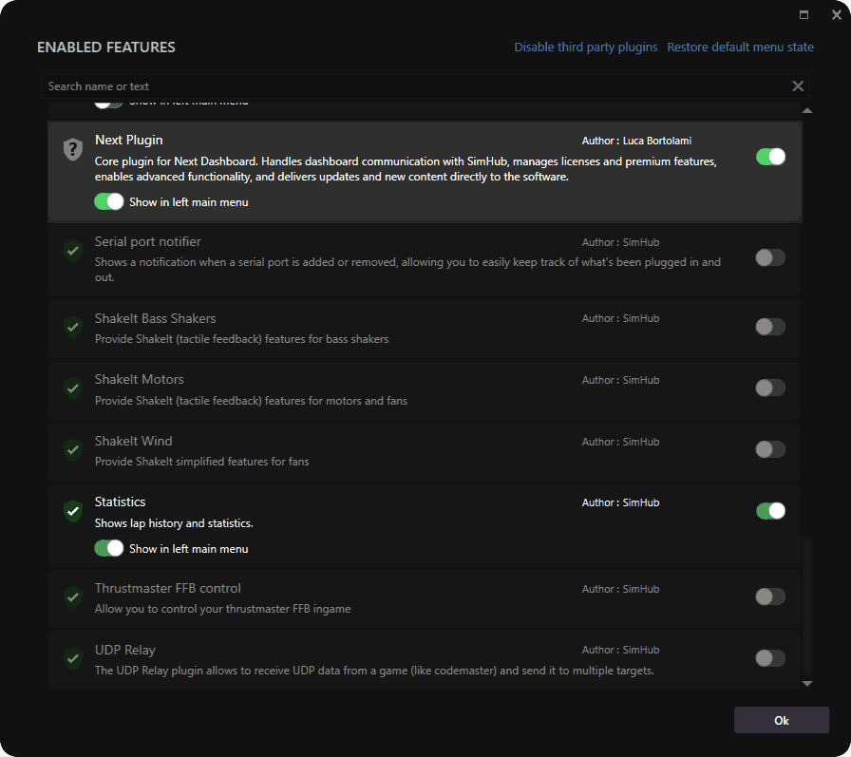The width and height of the screenshot is (851, 757).
Task: Disable the Statistics plugin toggle
Action: (x=770, y=511)
